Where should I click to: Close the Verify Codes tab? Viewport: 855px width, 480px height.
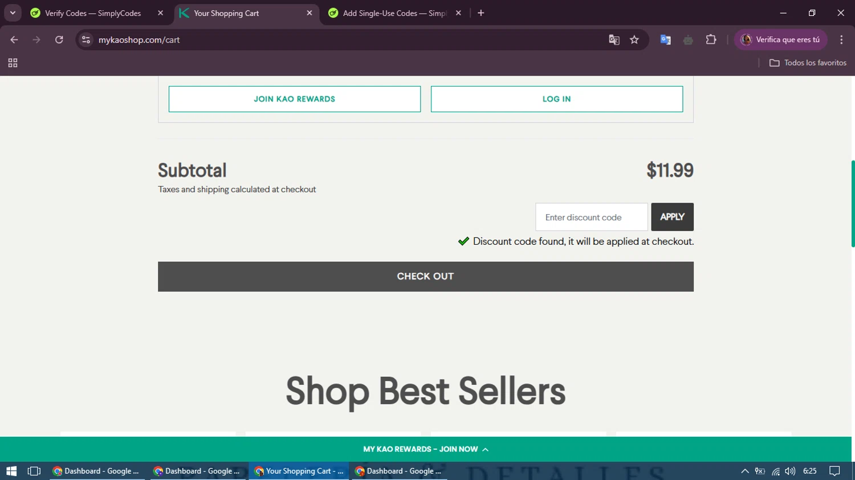(x=160, y=13)
